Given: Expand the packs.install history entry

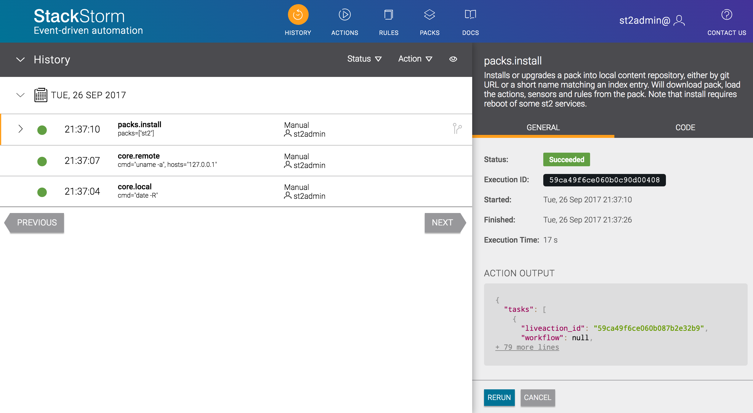Looking at the screenshot, I should click(20, 129).
